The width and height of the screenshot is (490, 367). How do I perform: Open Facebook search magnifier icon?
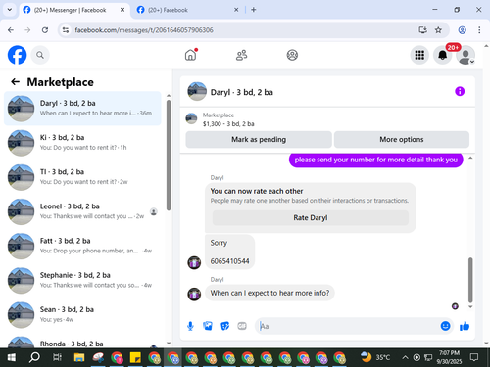pos(40,55)
